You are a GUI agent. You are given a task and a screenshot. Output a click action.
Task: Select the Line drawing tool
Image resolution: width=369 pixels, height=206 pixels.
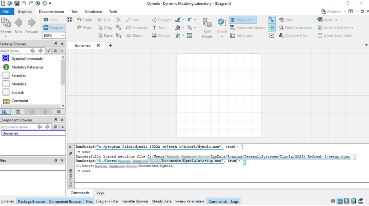point(133,20)
